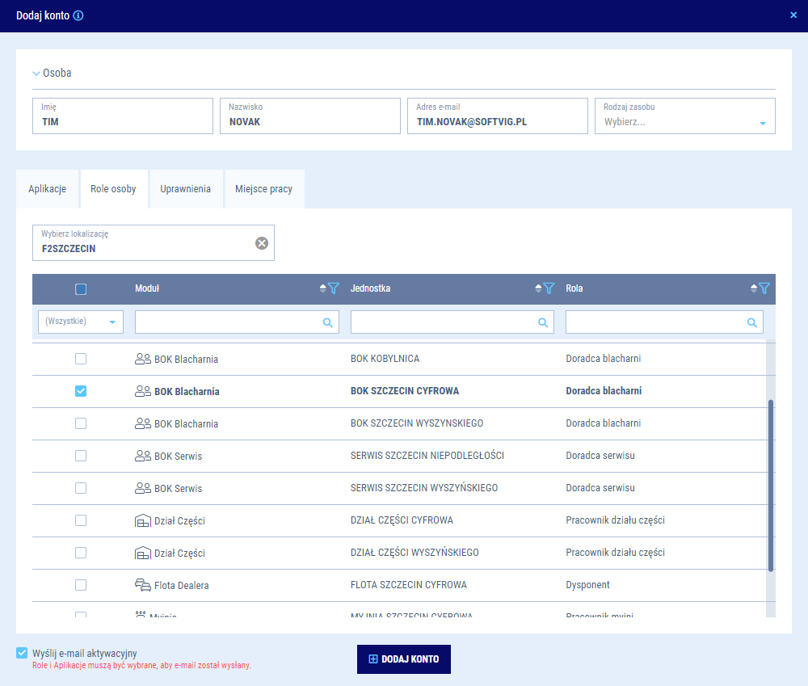Viewport: 808px width, 686px height.
Task: Click the filter icon in Jednostka column header
Action: [549, 288]
